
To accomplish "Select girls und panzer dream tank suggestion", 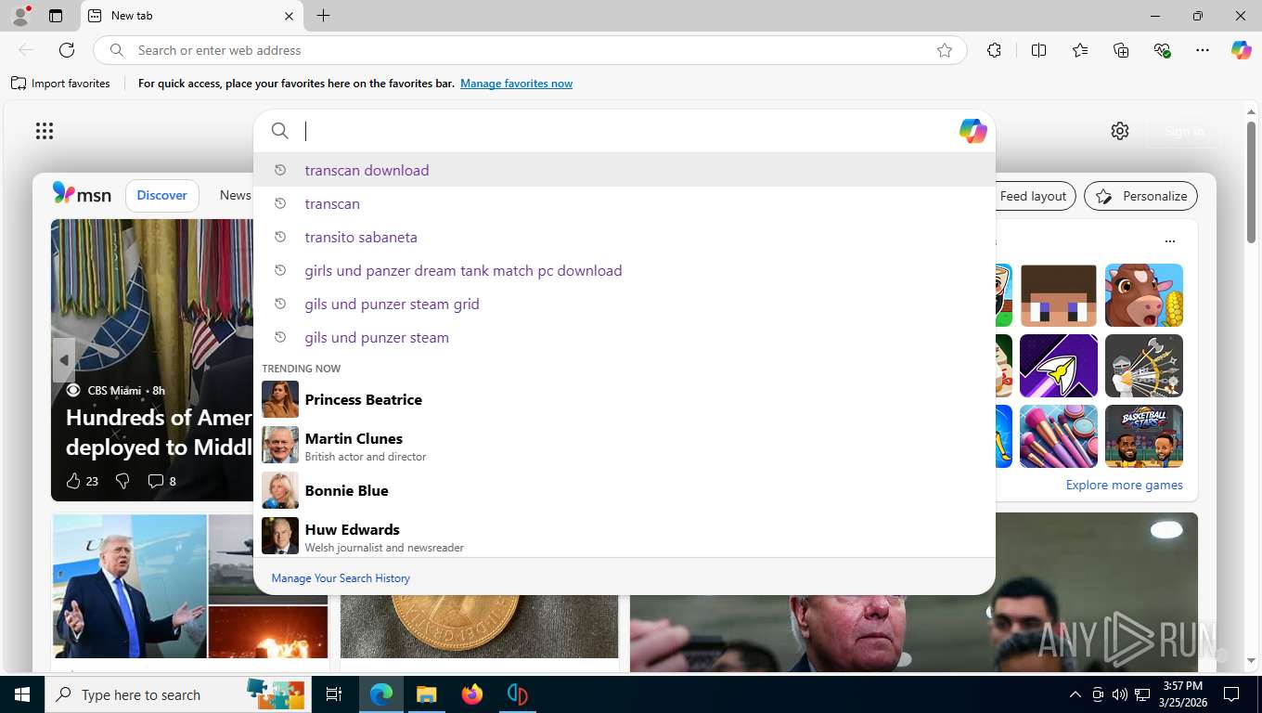I will point(625,270).
